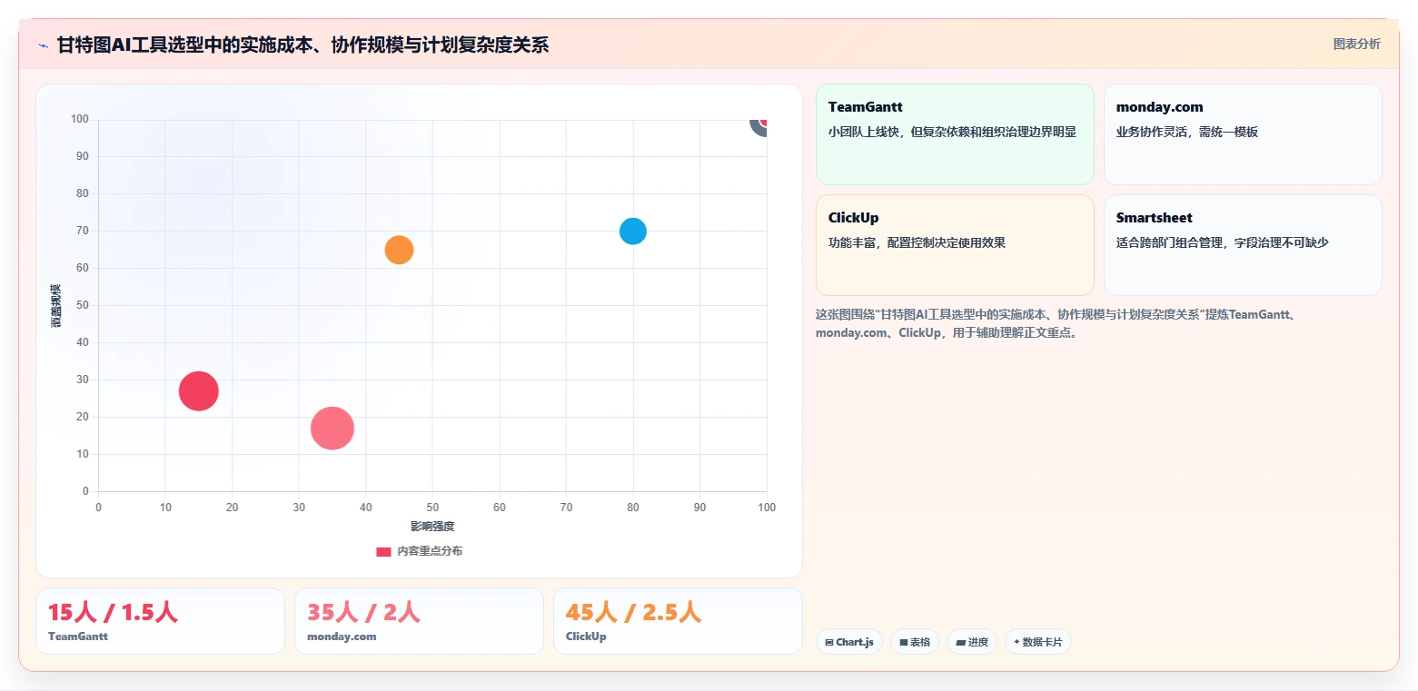The height and width of the screenshot is (691, 1418).
Task: Click the 适合跨部门组合管理 description text
Action: click(x=1223, y=242)
